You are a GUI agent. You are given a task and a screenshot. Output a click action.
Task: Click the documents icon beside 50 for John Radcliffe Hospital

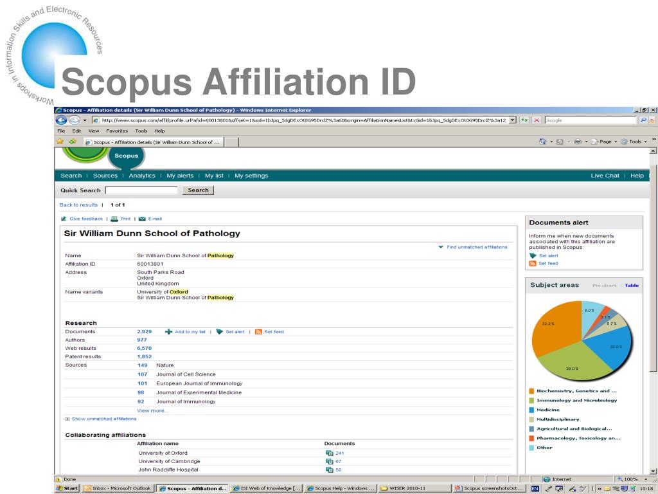pyautogui.click(x=330, y=470)
